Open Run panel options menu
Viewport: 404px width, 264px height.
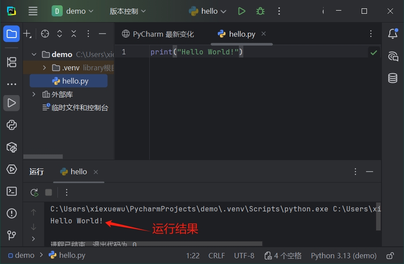coord(355,172)
